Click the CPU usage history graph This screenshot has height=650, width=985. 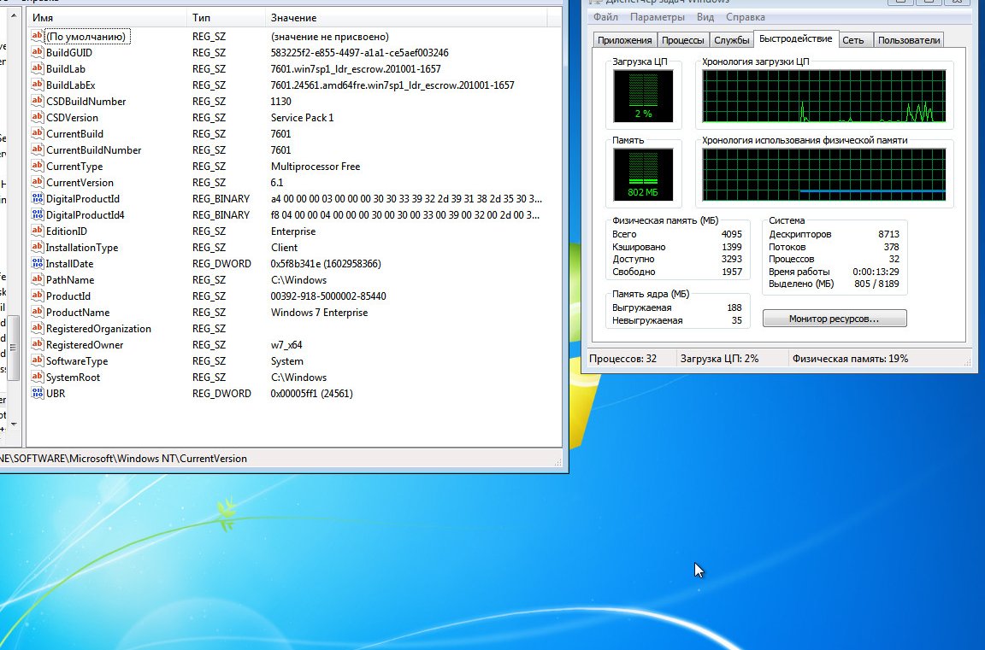823,96
